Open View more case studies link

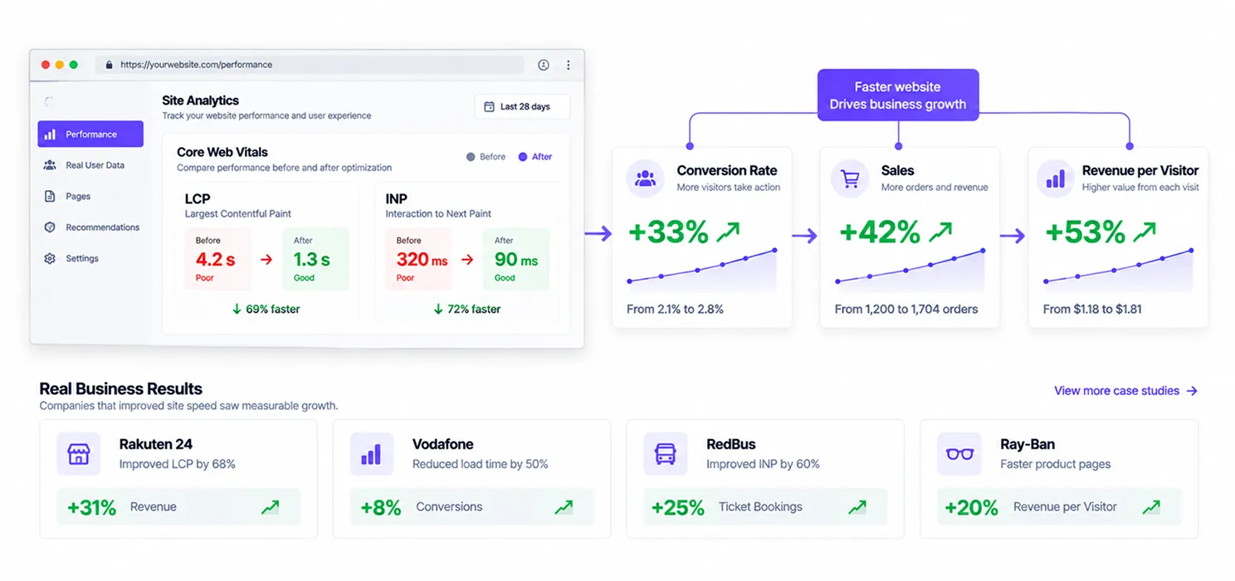(x=1125, y=391)
